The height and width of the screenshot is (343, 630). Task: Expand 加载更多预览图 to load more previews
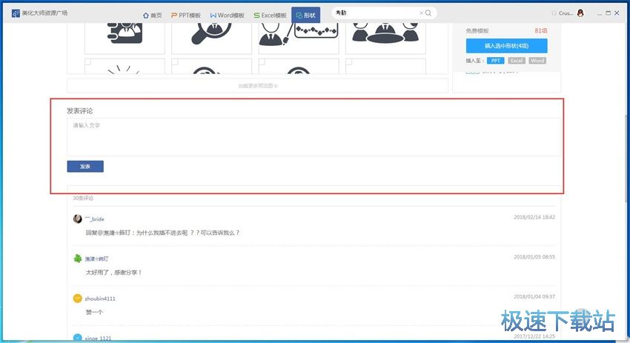click(x=257, y=85)
